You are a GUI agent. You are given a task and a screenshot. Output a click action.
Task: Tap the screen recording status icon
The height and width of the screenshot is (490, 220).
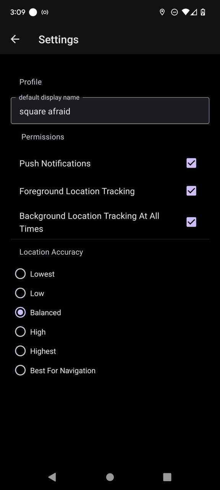point(45,12)
